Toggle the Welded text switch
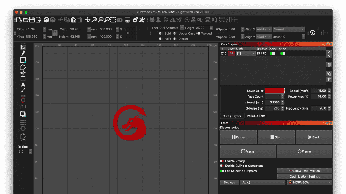 198,34
